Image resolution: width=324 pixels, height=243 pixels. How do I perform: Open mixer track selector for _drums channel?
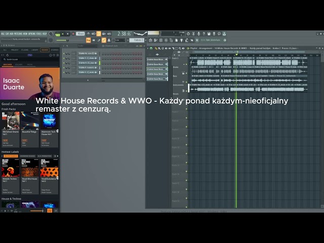(74, 58)
